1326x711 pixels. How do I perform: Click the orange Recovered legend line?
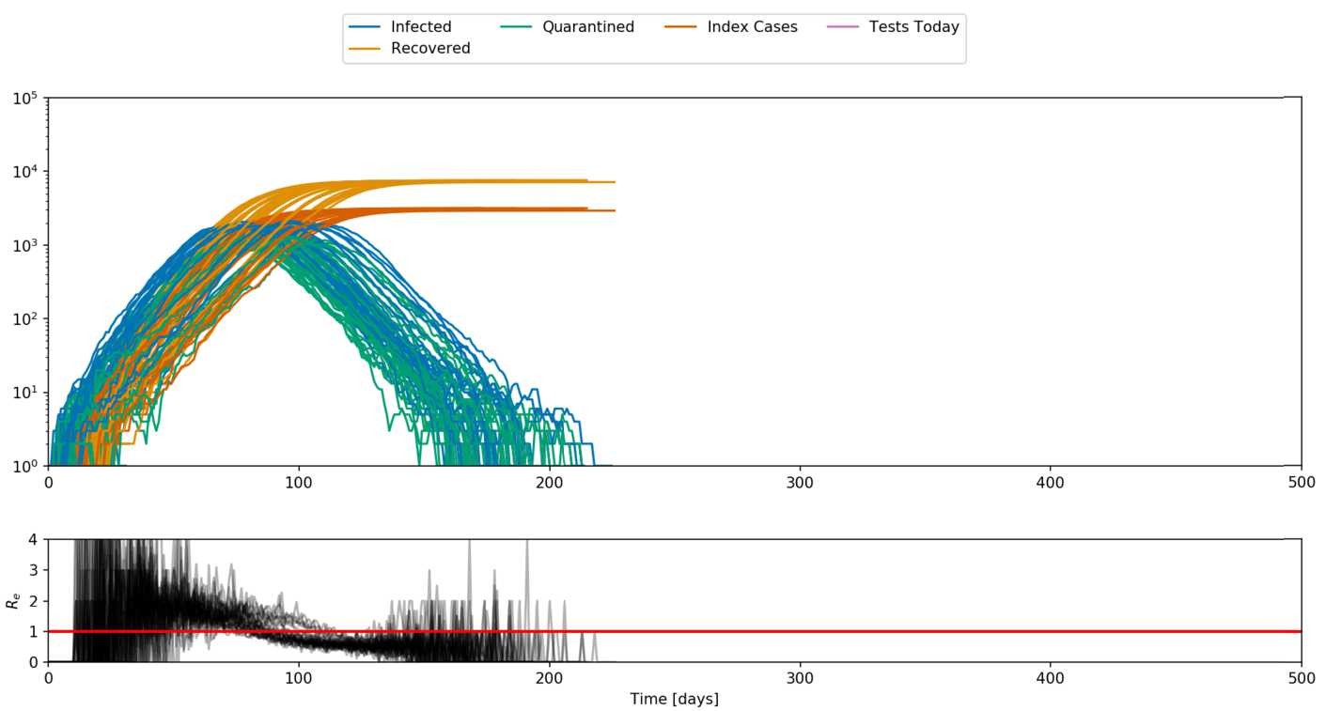click(365, 49)
